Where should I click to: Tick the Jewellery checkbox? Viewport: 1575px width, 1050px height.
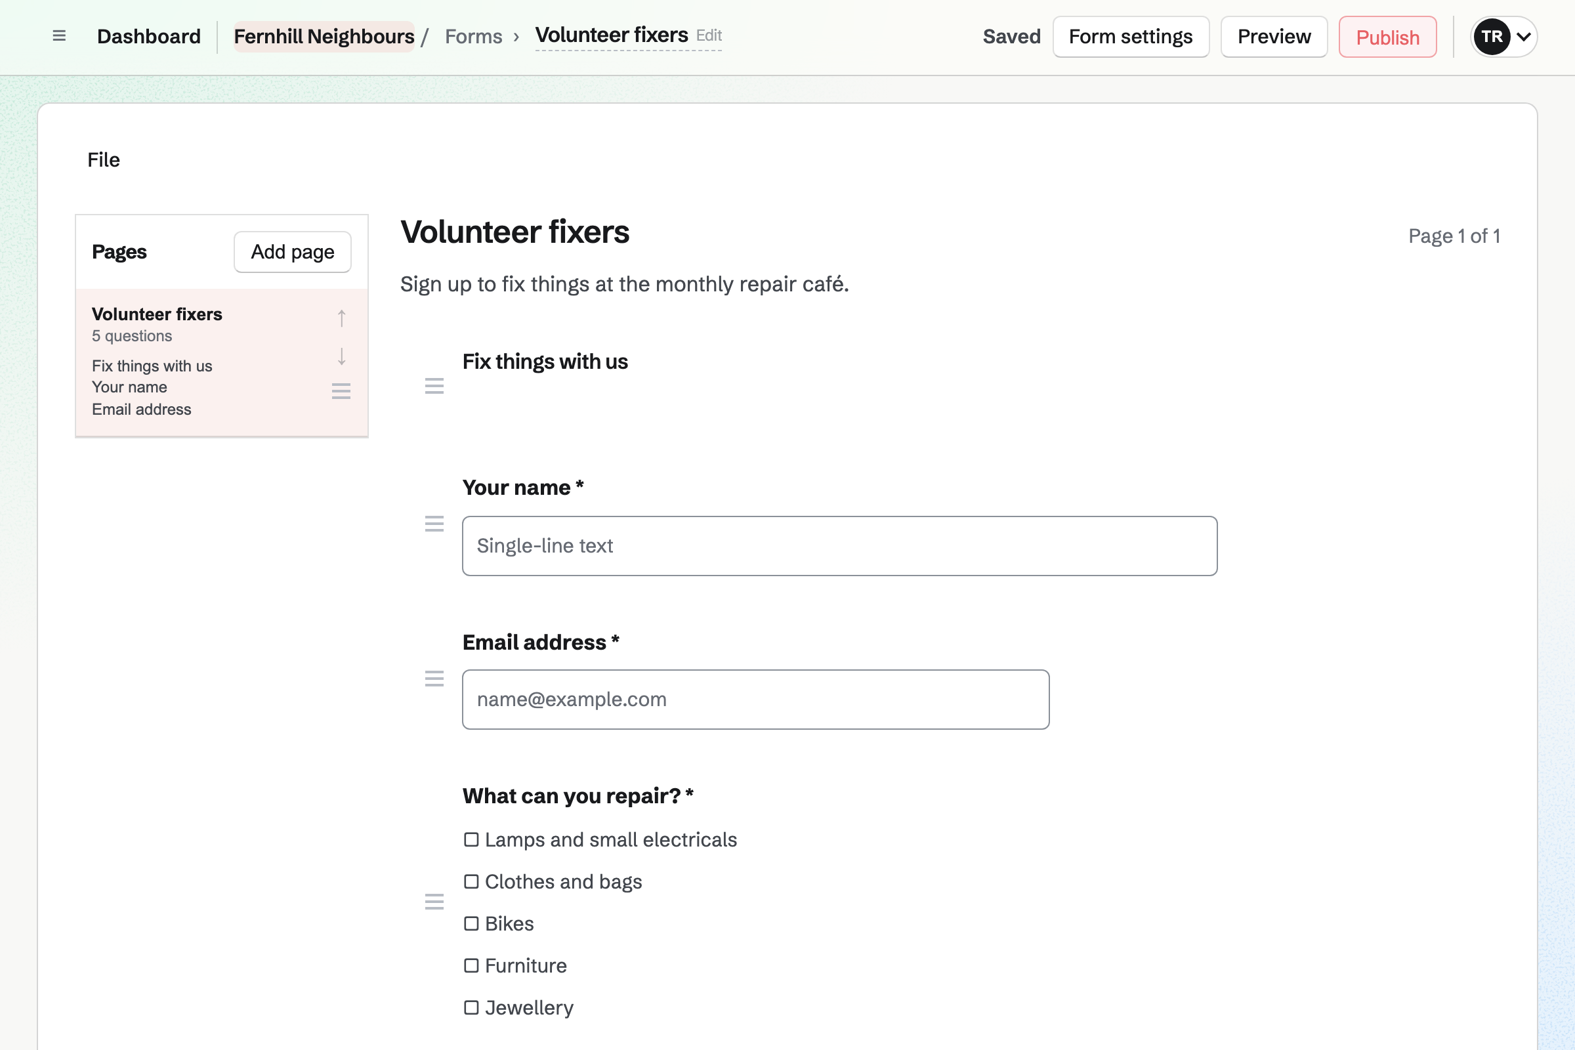pyautogui.click(x=471, y=1007)
